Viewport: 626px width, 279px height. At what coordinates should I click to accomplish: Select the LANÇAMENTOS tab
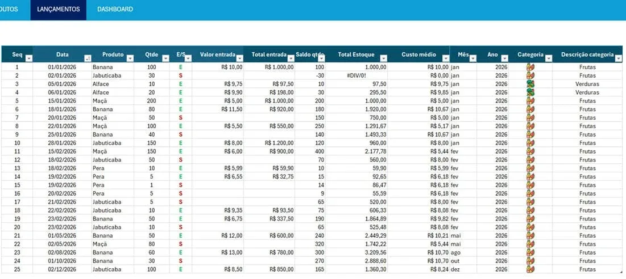[59, 9]
